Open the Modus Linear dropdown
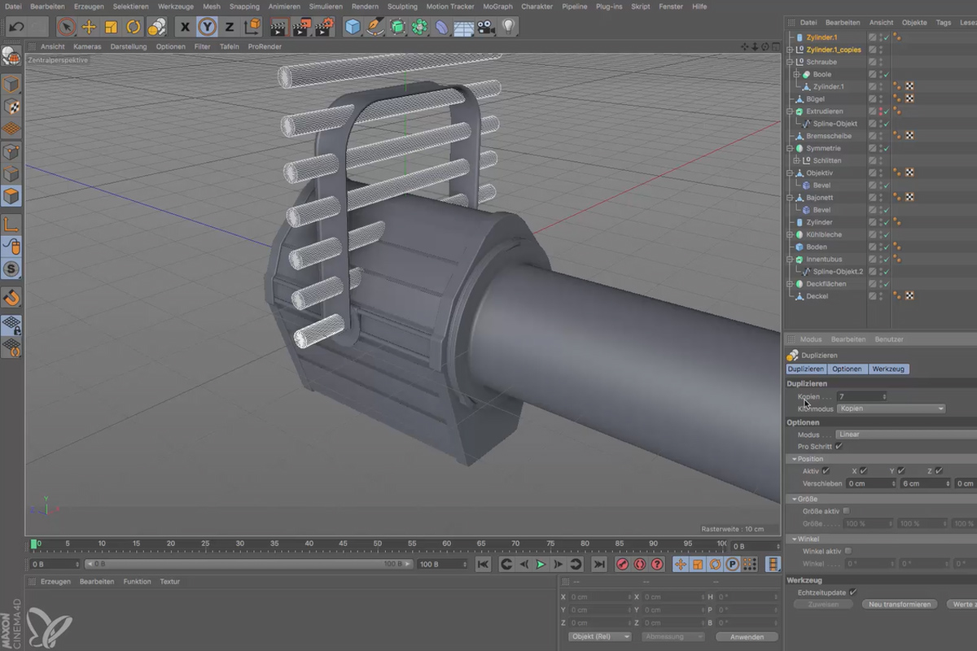The width and height of the screenshot is (977, 651). tap(906, 435)
